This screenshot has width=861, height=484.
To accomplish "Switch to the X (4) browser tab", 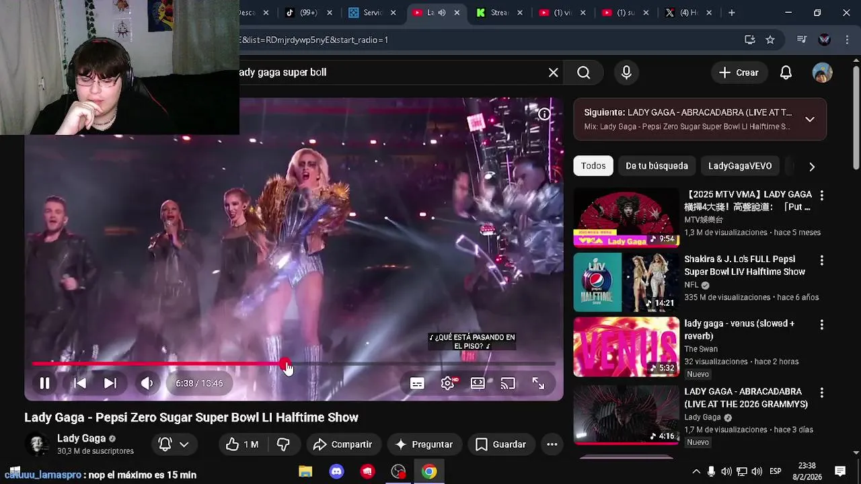I will click(688, 13).
